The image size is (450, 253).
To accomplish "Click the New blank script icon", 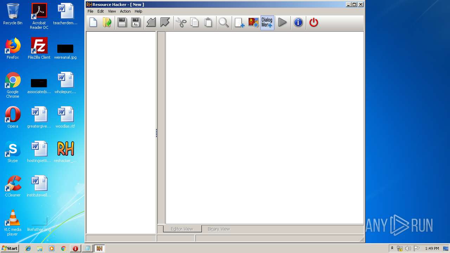I will [x=93, y=22].
